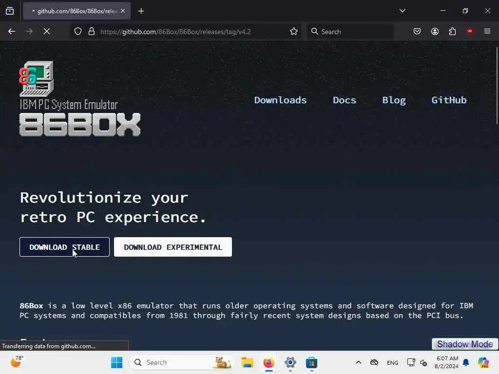
Task: Click the Revolutionize your retro PC experience heading
Action: coord(113,207)
